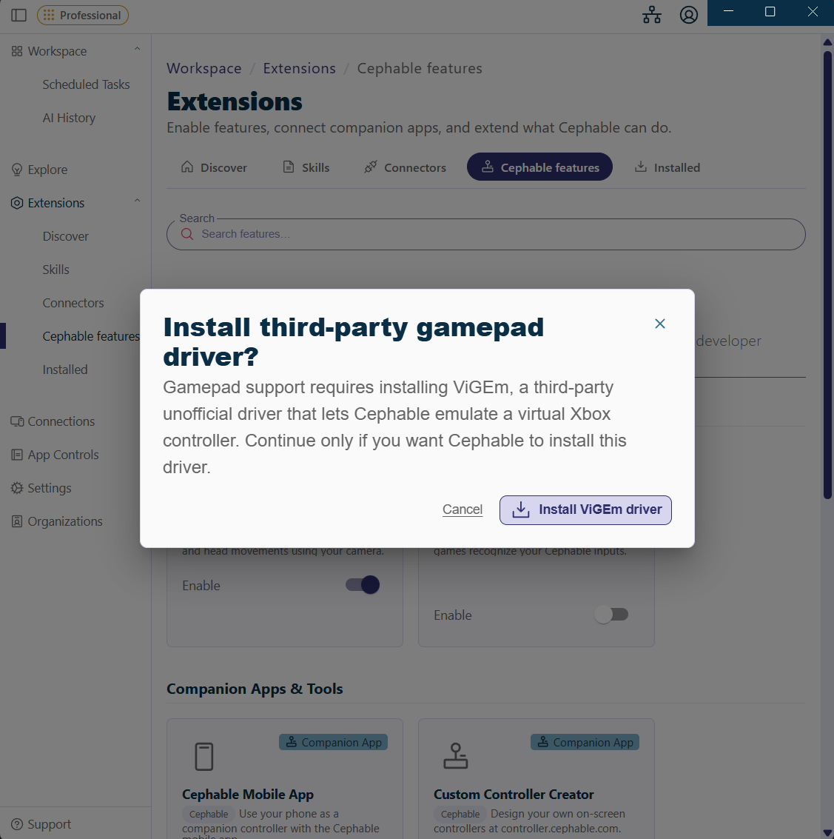Select Installed in the sidebar
This screenshot has width=834, height=839.
pyautogui.click(x=64, y=370)
